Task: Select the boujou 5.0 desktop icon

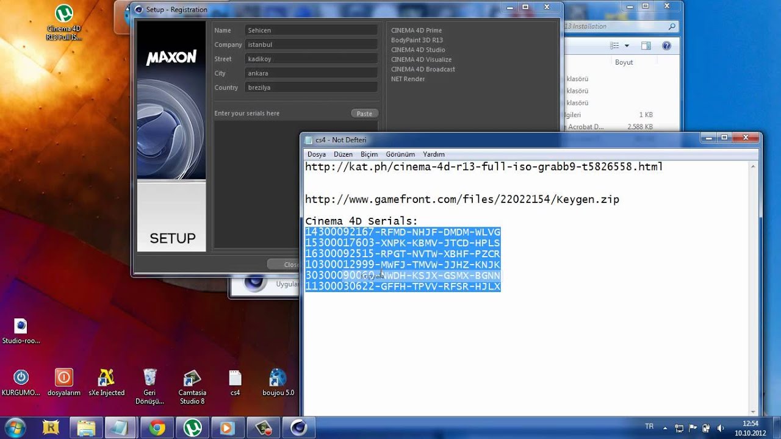Action: click(x=278, y=382)
